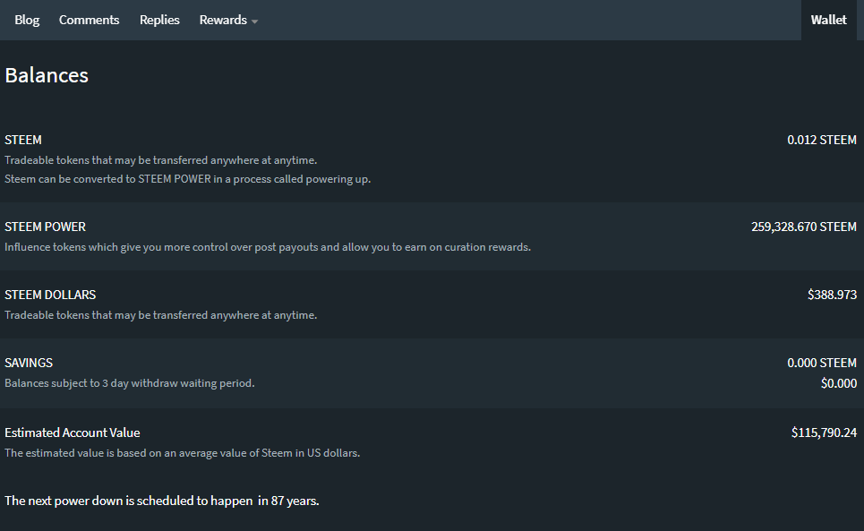Image resolution: width=864 pixels, height=531 pixels.
Task: Click the $115,790.24 estimated account value
Action: [x=824, y=433]
